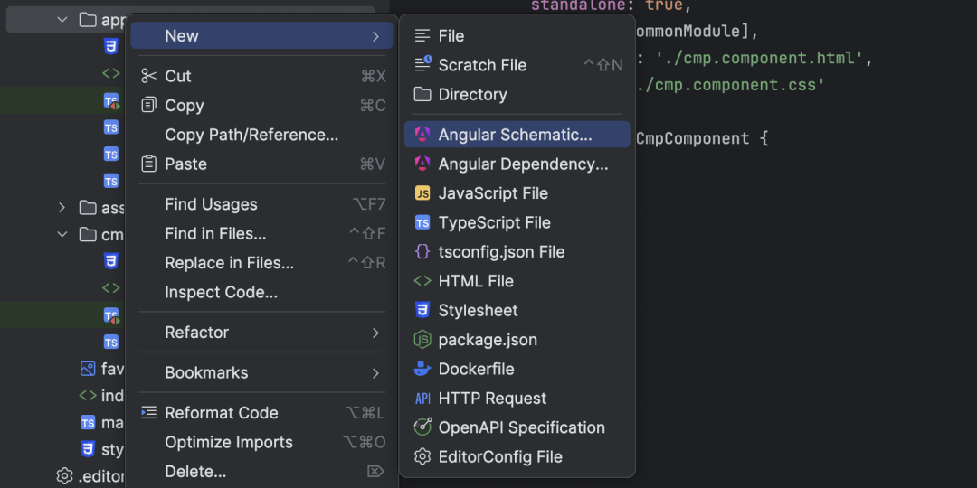Collapse the app folder in project tree
The height and width of the screenshot is (488, 977).
[x=62, y=20]
